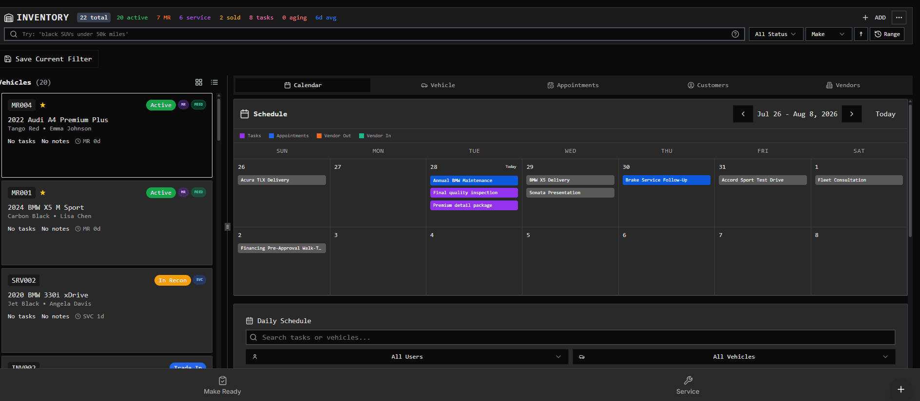The height and width of the screenshot is (401, 920).
Task: Switch to the Customers tab
Action: (708, 85)
